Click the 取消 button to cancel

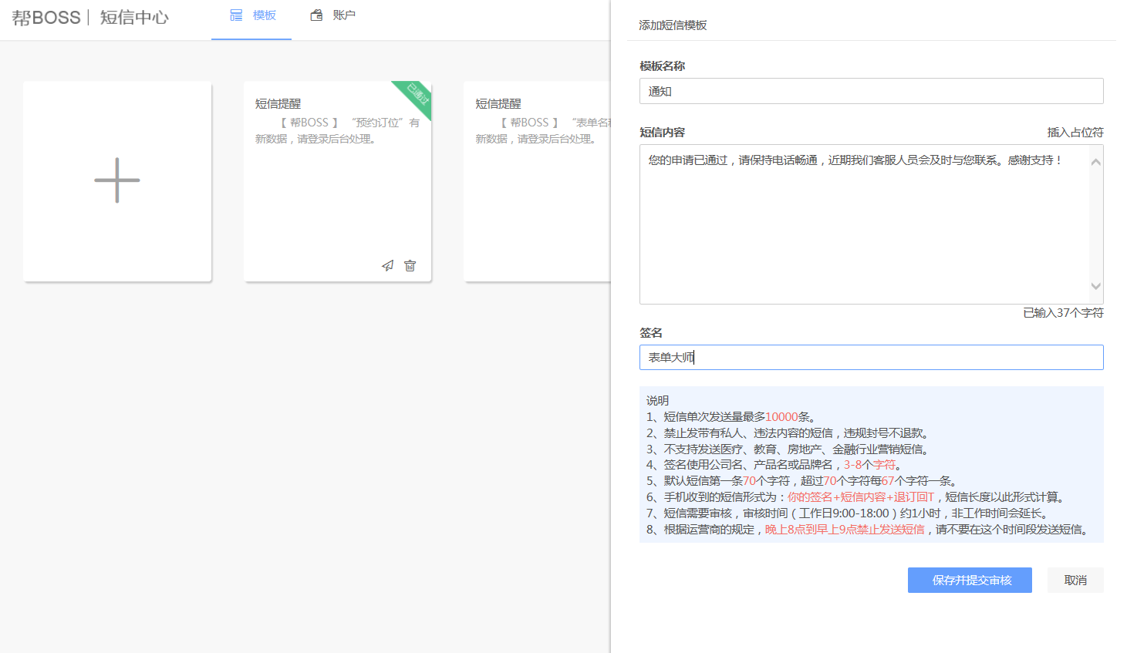click(1075, 580)
